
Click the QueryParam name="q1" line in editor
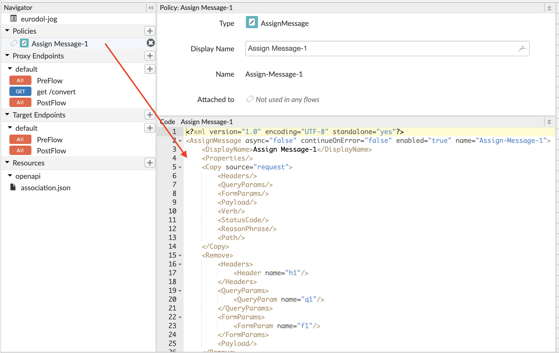pyautogui.click(x=279, y=299)
